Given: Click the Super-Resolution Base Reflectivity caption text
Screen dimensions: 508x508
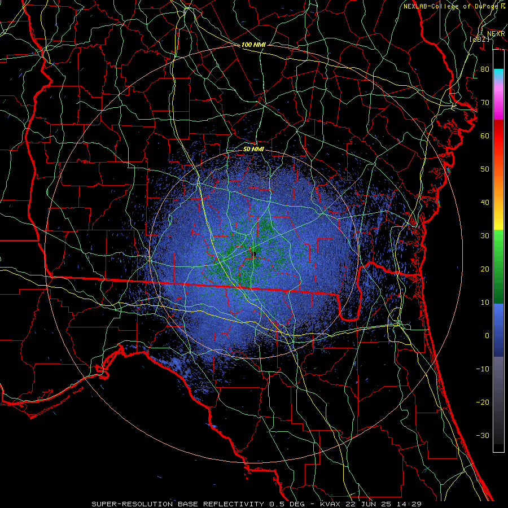Looking at the screenshot, I should tap(178, 504).
